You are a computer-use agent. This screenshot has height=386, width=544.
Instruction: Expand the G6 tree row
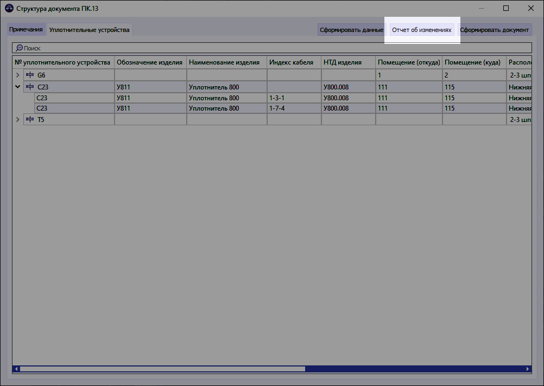[x=17, y=75]
